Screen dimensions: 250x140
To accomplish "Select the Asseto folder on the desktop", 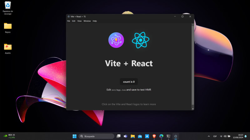I will 7,49.
